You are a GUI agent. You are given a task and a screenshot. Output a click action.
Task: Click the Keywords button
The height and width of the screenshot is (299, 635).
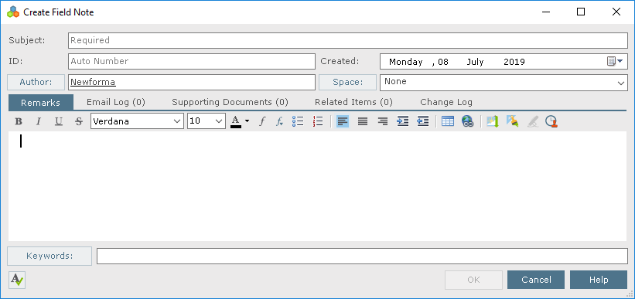point(50,256)
